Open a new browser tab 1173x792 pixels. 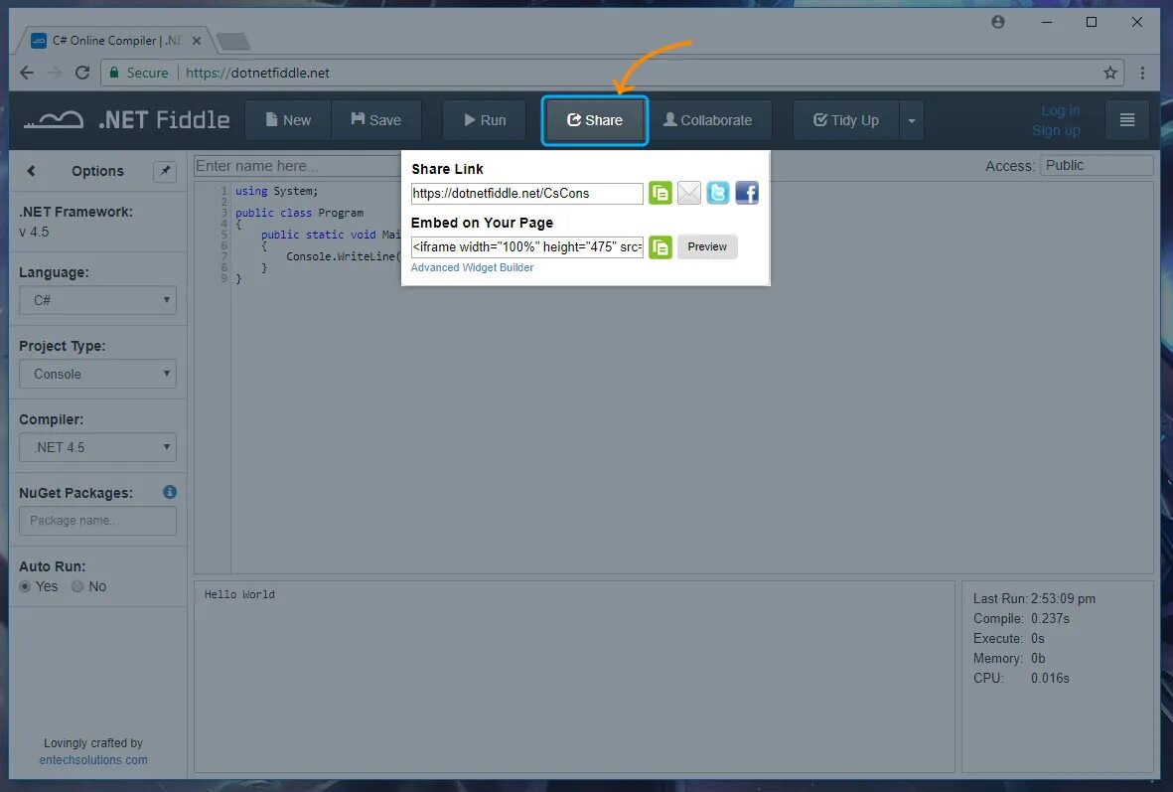(233, 41)
